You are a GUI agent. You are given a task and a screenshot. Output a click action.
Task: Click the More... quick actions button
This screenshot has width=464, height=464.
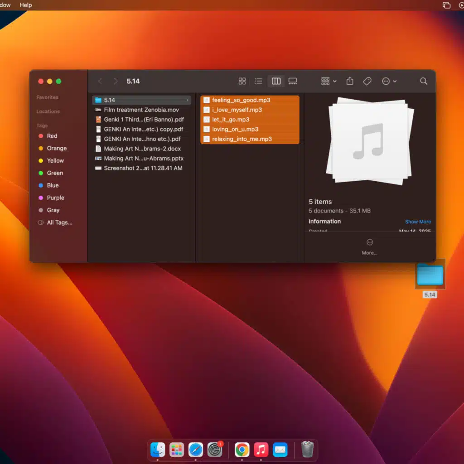coord(370,247)
